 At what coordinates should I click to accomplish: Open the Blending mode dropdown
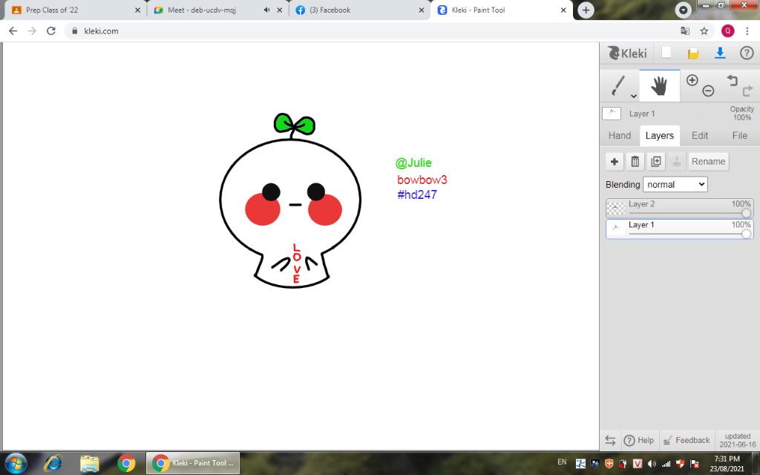coord(675,184)
